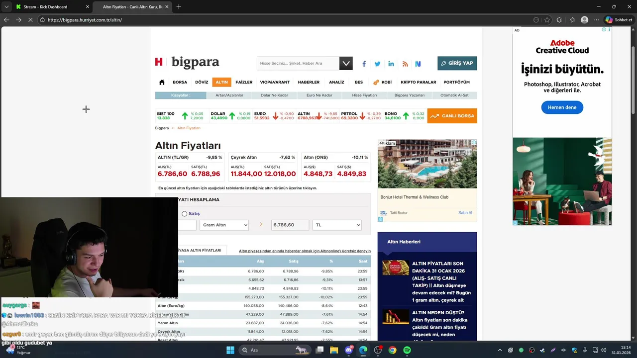Open Edge settings three-dot menu

pyautogui.click(x=596, y=20)
